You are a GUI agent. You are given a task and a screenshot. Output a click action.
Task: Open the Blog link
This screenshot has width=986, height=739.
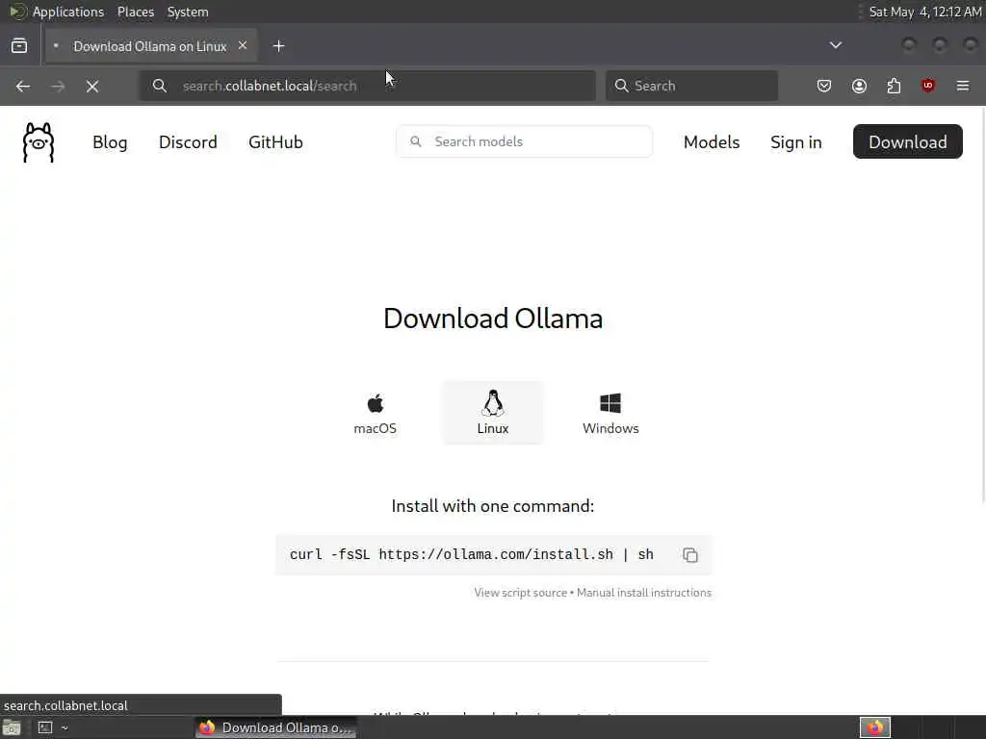[110, 142]
